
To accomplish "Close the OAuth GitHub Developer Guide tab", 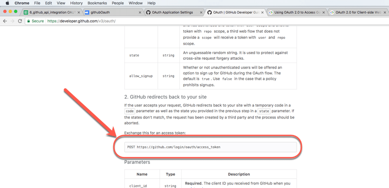I will tap(263, 12).
